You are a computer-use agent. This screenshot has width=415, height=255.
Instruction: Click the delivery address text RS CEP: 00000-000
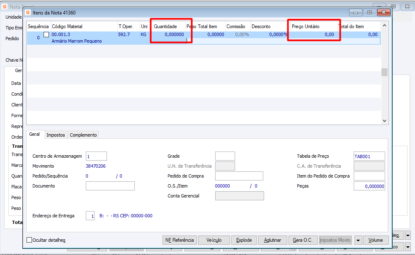(x=133, y=216)
